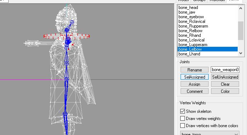The image size is (247, 135).
Task: Enable Draw vertices with bone colors
Action: point(182,126)
